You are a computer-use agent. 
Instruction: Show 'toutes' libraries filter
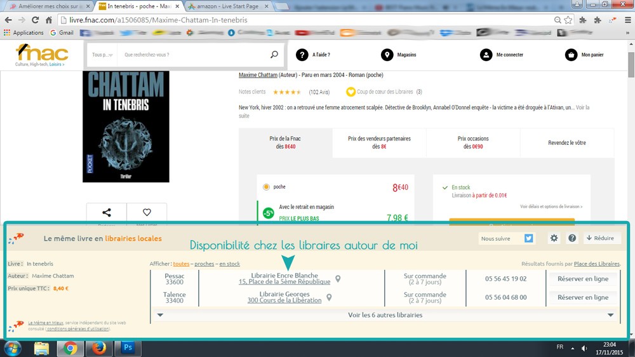[x=181, y=264]
